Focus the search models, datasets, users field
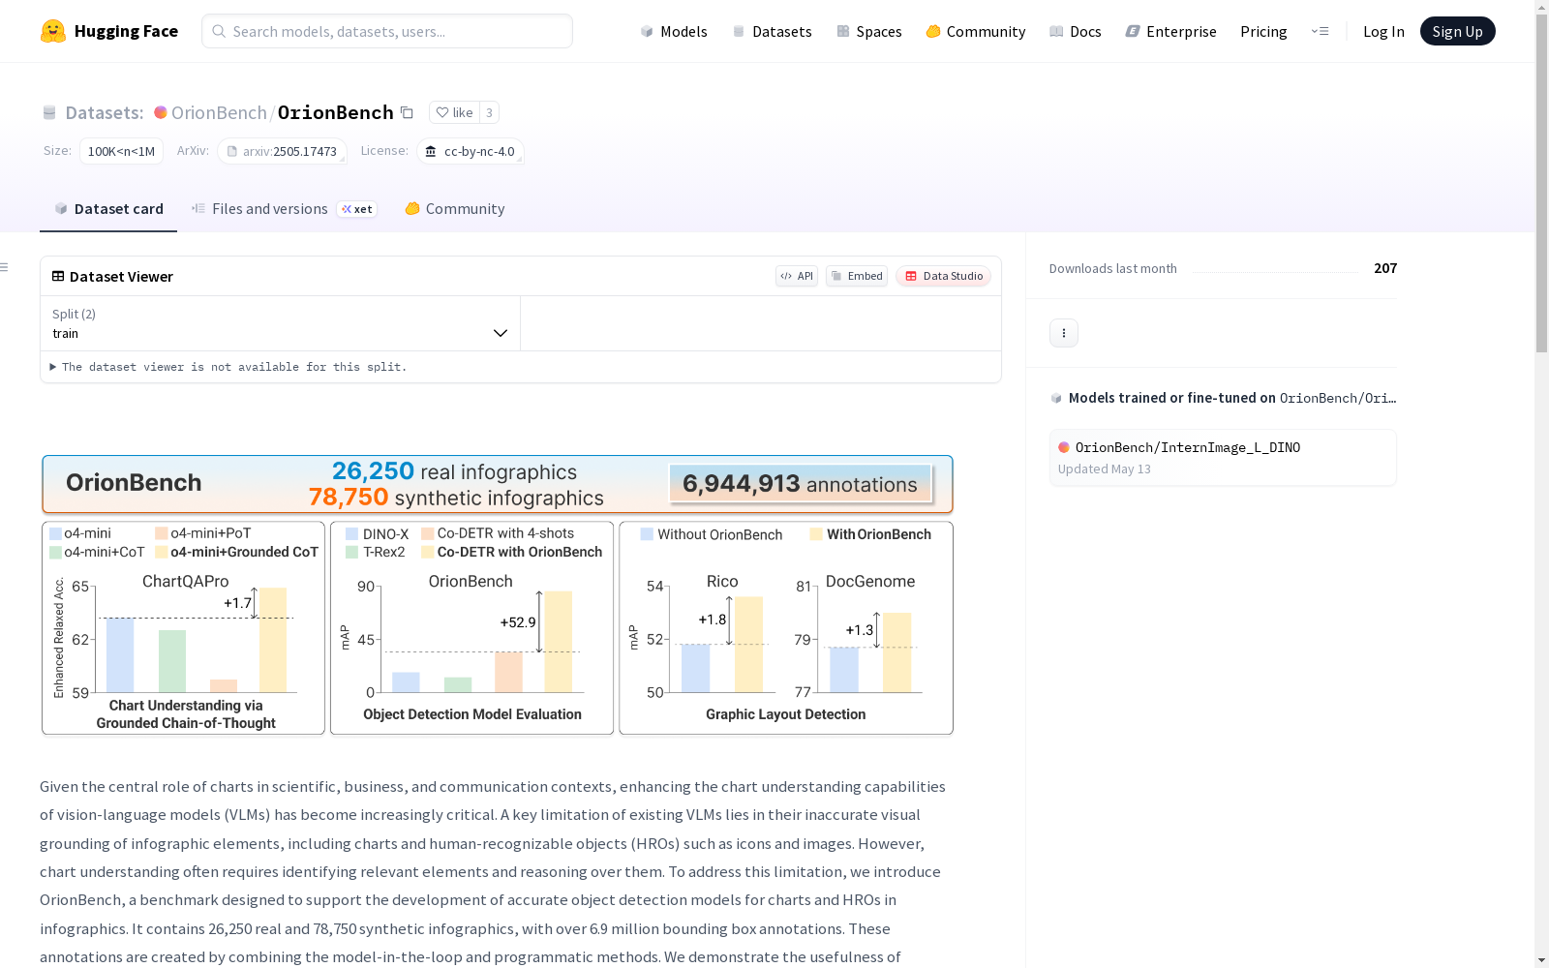 (x=387, y=31)
